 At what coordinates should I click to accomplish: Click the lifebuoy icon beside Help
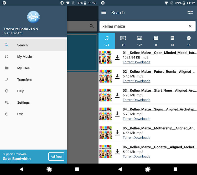(x=7, y=91)
